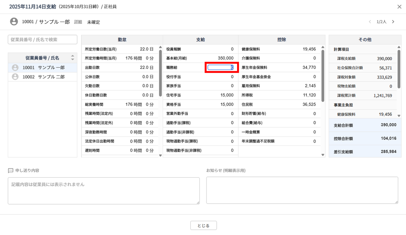This screenshot has width=406, height=235.
Task: Click the avatar icon for サンプル 二郎
Action: 15,77
